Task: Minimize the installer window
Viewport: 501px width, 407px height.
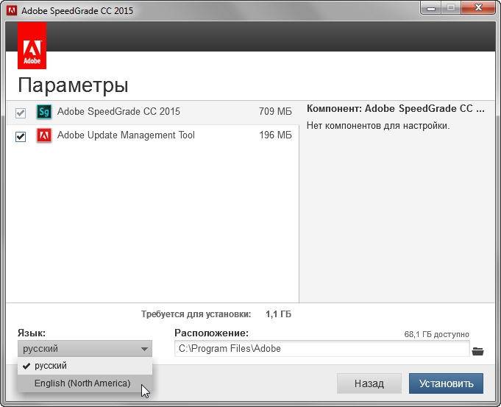Action: 431,8
